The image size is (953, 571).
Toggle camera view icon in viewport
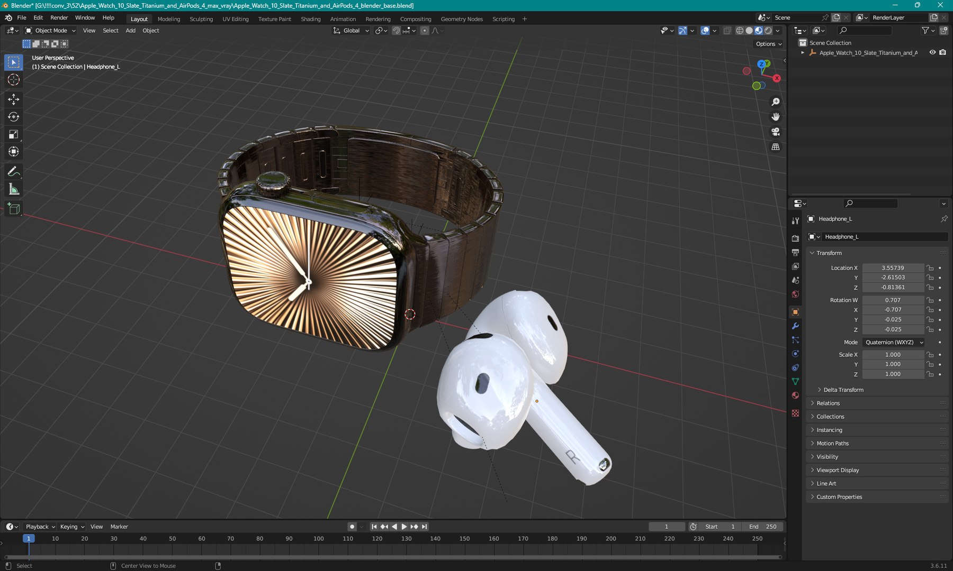click(x=776, y=132)
